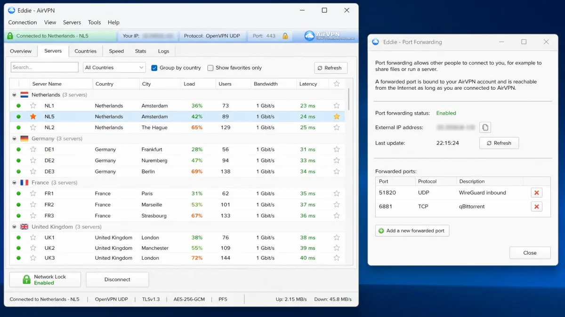Click the Marseille city cell
The width and height of the screenshot is (565, 317).
[x=152, y=205]
